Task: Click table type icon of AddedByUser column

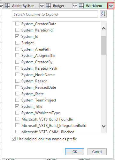Action: click(7, 6)
